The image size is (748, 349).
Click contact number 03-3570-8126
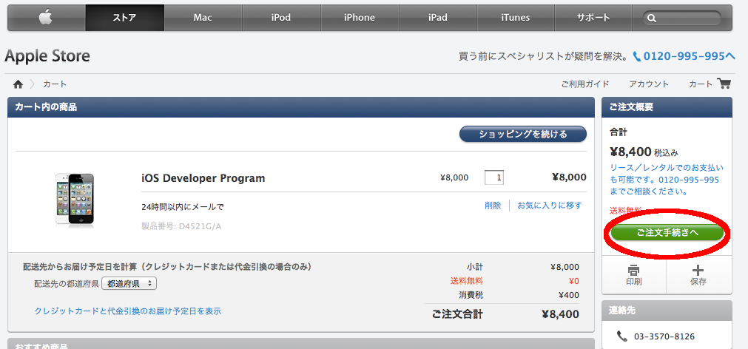click(664, 336)
